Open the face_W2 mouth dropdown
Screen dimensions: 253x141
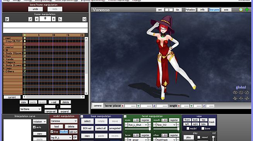click(x=166, y=125)
